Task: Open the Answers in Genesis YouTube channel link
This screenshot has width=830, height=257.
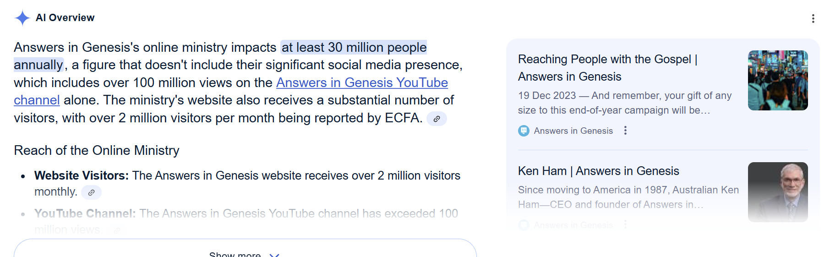Action: (x=361, y=83)
